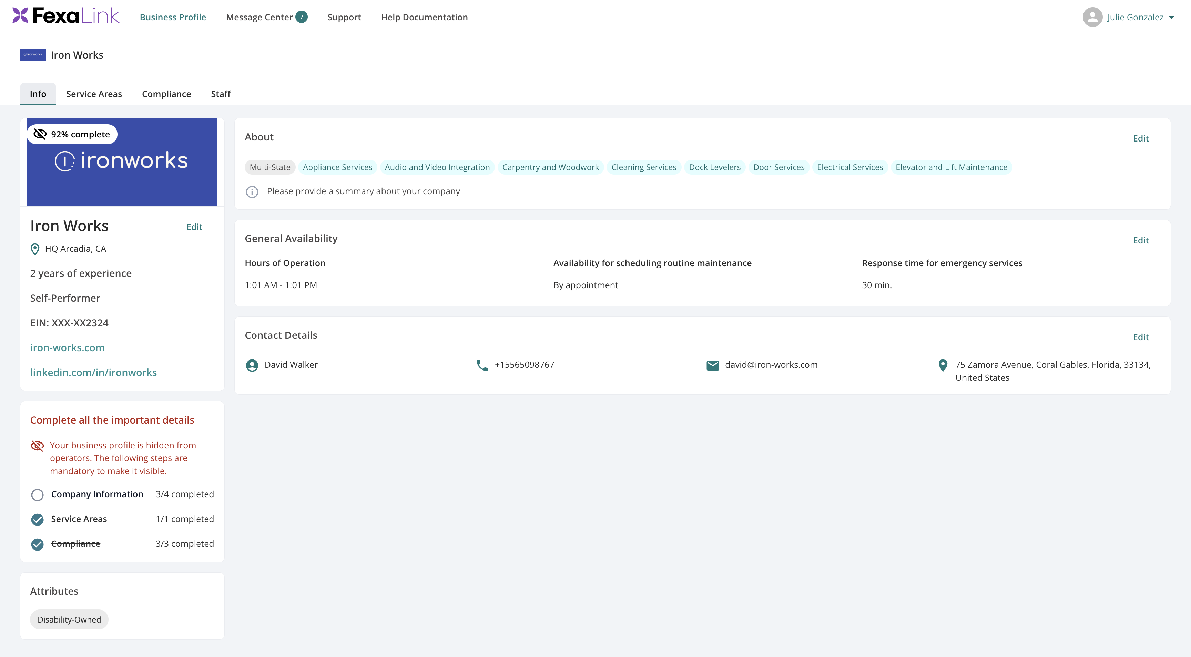Click the Service Areas completed checkmark
Viewport: 1191px width, 657px height.
[x=38, y=519]
